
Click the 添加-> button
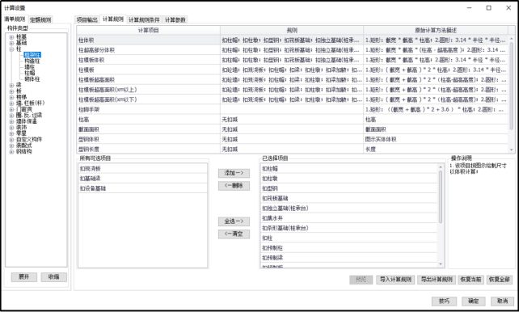tap(234, 173)
